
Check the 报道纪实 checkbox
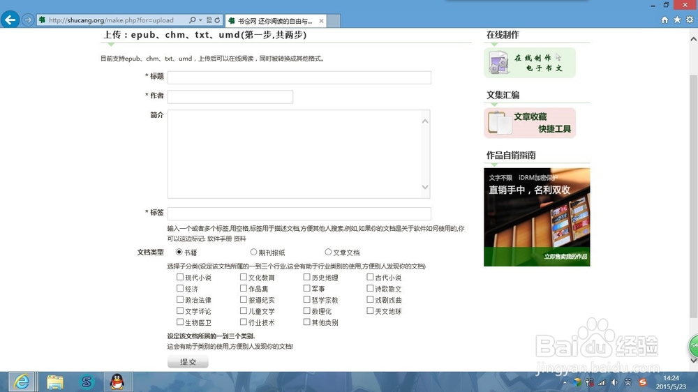tap(244, 299)
